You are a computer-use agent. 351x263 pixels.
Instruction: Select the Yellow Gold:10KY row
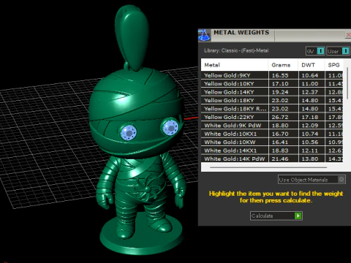point(272,83)
